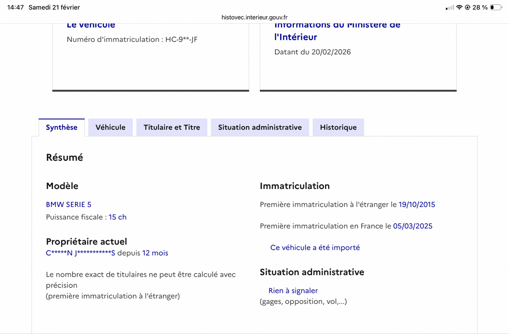The width and height of the screenshot is (509, 334).
Task: Click the owner name C*****N J***********S
Action: [x=81, y=253]
